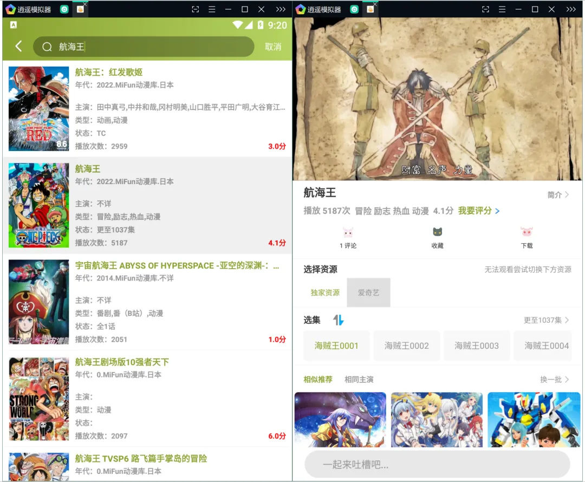Click 状态：更至1037集 text

click(105, 230)
